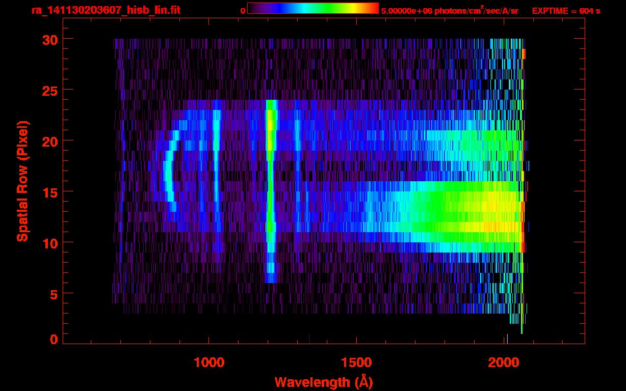Click the EXPTIME = 604 s label

click(566, 11)
